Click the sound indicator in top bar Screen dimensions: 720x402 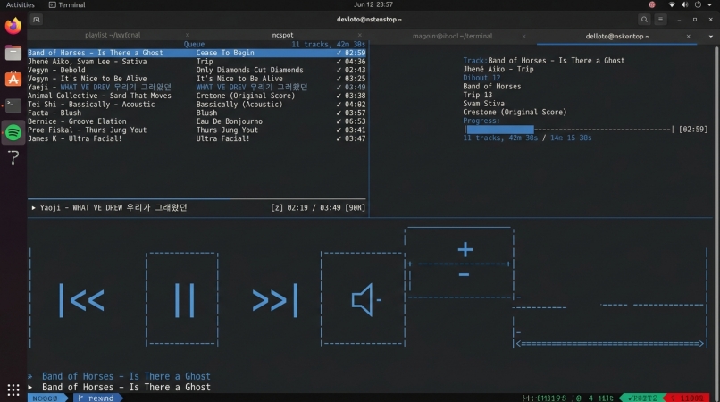coord(684,4)
